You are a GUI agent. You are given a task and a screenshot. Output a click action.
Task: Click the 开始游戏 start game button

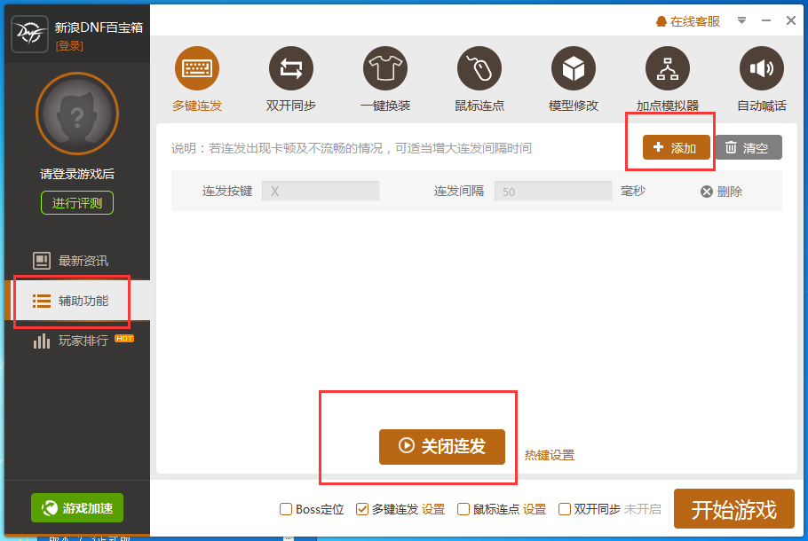(734, 509)
